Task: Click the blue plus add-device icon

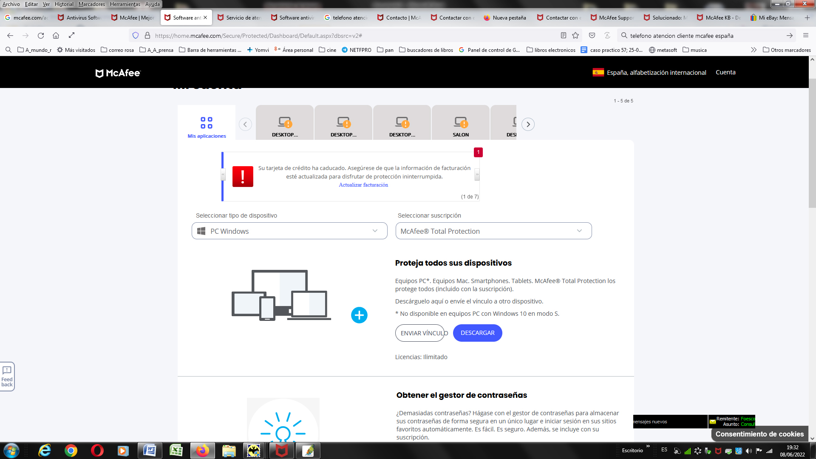Action: (359, 315)
